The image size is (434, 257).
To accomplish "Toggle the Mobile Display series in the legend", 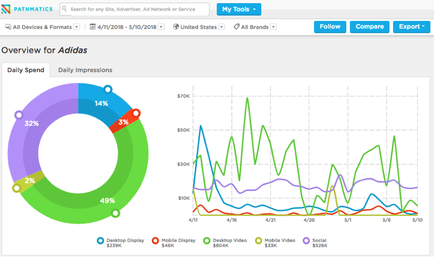I will (x=155, y=240).
